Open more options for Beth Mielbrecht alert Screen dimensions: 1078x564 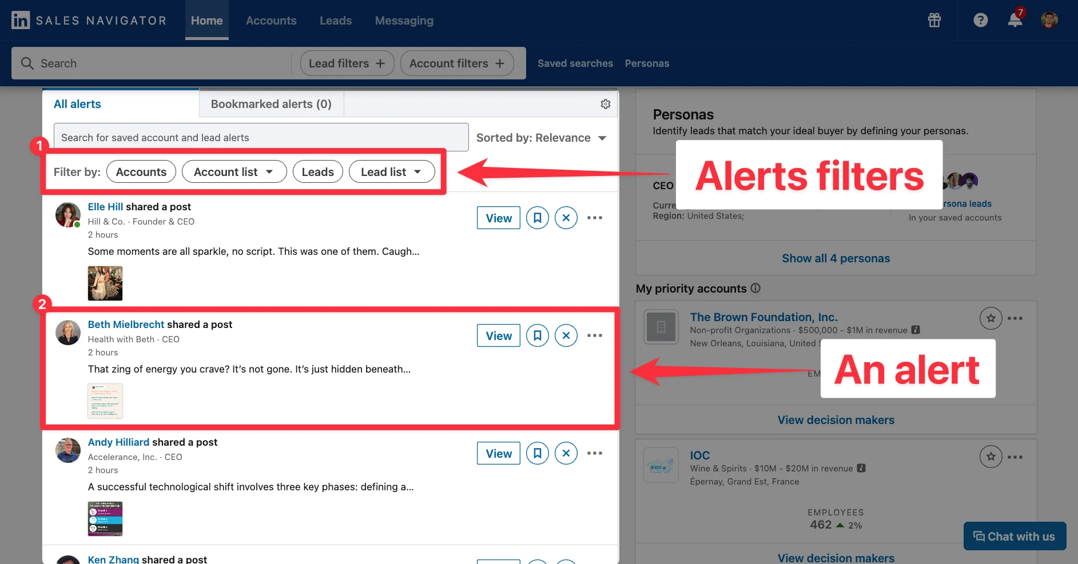click(x=595, y=335)
